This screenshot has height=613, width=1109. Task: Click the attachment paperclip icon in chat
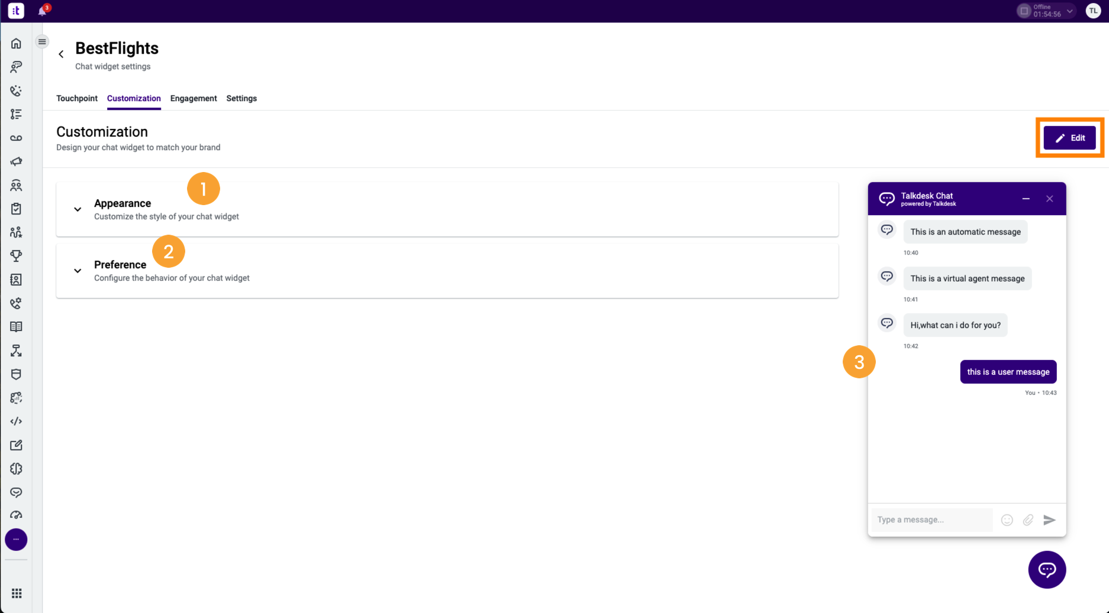[1028, 520]
